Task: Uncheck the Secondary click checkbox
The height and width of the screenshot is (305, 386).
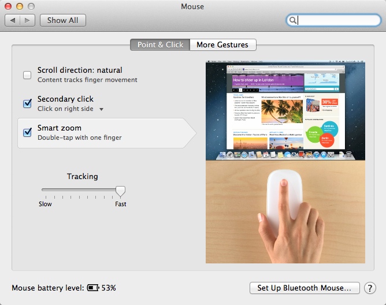Action: (x=27, y=103)
